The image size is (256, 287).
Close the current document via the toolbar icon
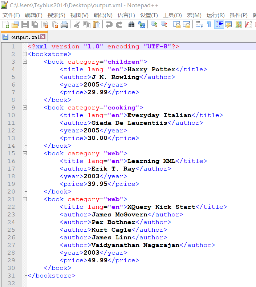coord(45,24)
